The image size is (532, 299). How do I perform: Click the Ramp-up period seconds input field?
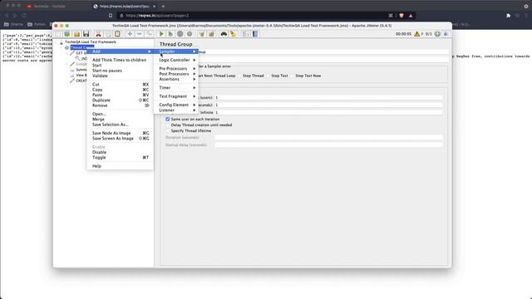click(x=328, y=105)
